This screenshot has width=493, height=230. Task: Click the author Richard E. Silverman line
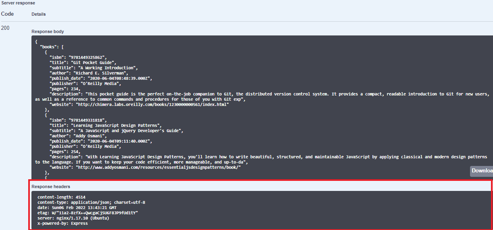pyautogui.click(x=89, y=73)
